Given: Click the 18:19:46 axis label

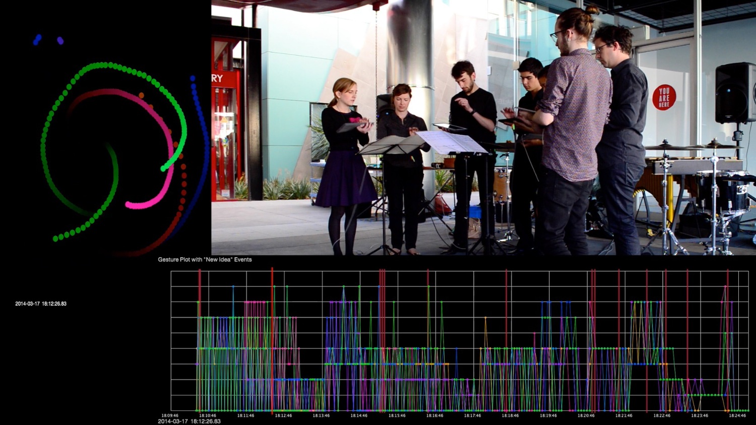Looking at the screenshot, I should [548, 416].
